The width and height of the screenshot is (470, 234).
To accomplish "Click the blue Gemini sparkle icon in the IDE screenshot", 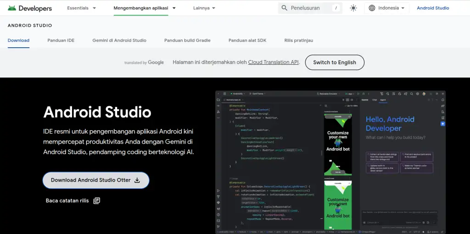I will 443,124.
